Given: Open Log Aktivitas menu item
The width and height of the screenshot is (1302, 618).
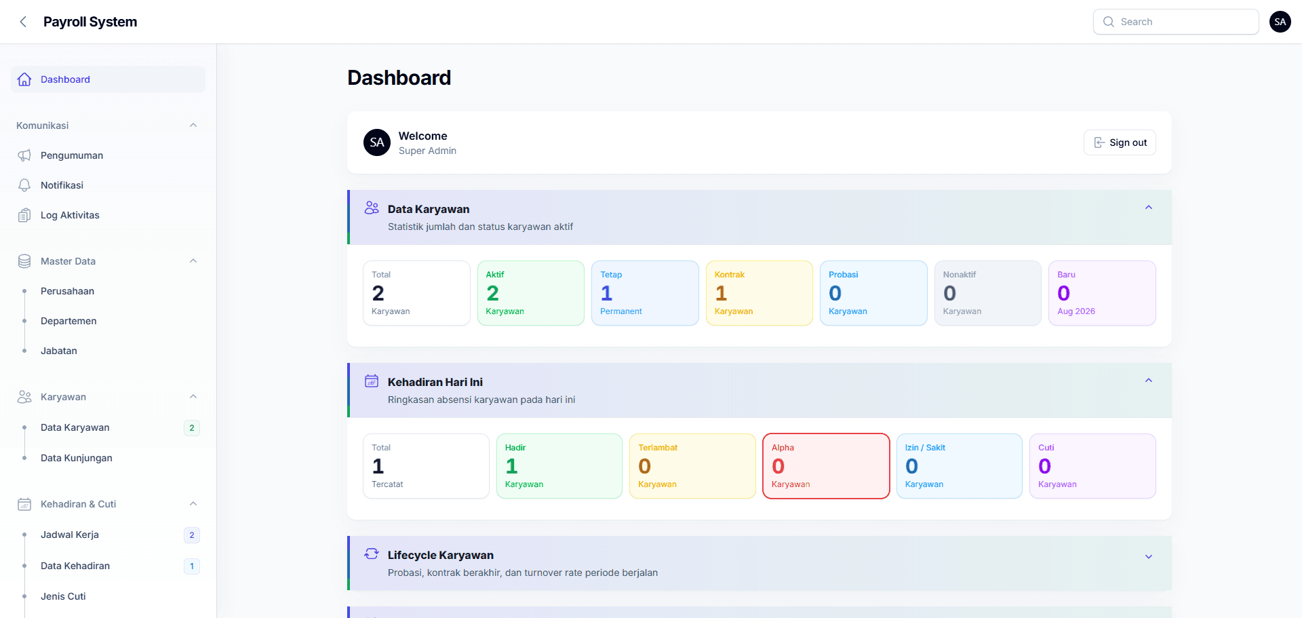Looking at the screenshot, I should point(108,215).
